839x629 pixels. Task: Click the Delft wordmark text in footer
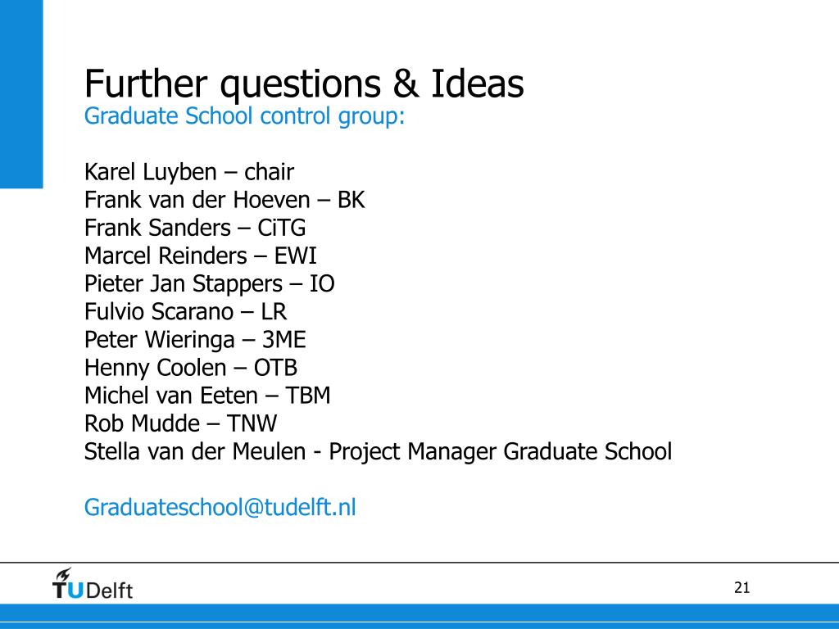tap(109, 591)
